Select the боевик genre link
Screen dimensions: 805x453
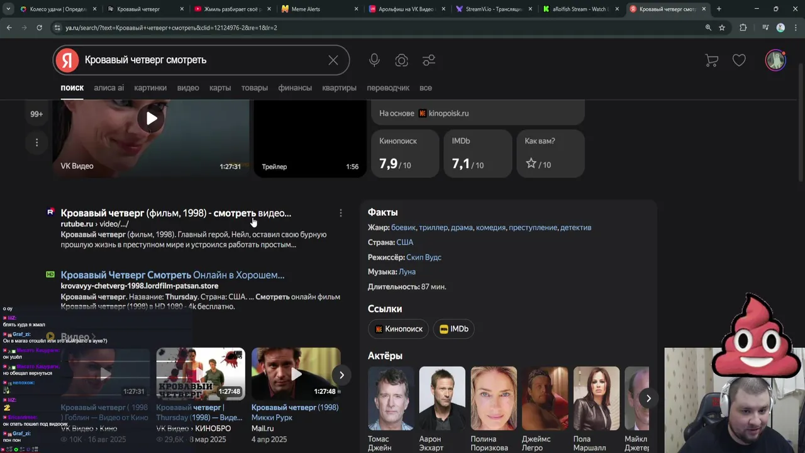(x=403, y=227)
